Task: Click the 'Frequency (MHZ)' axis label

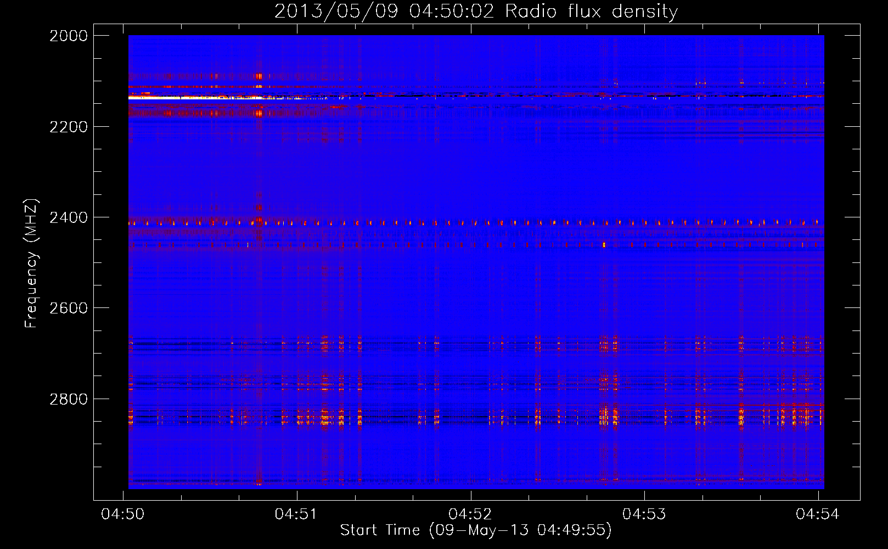Action: (31, 264)
